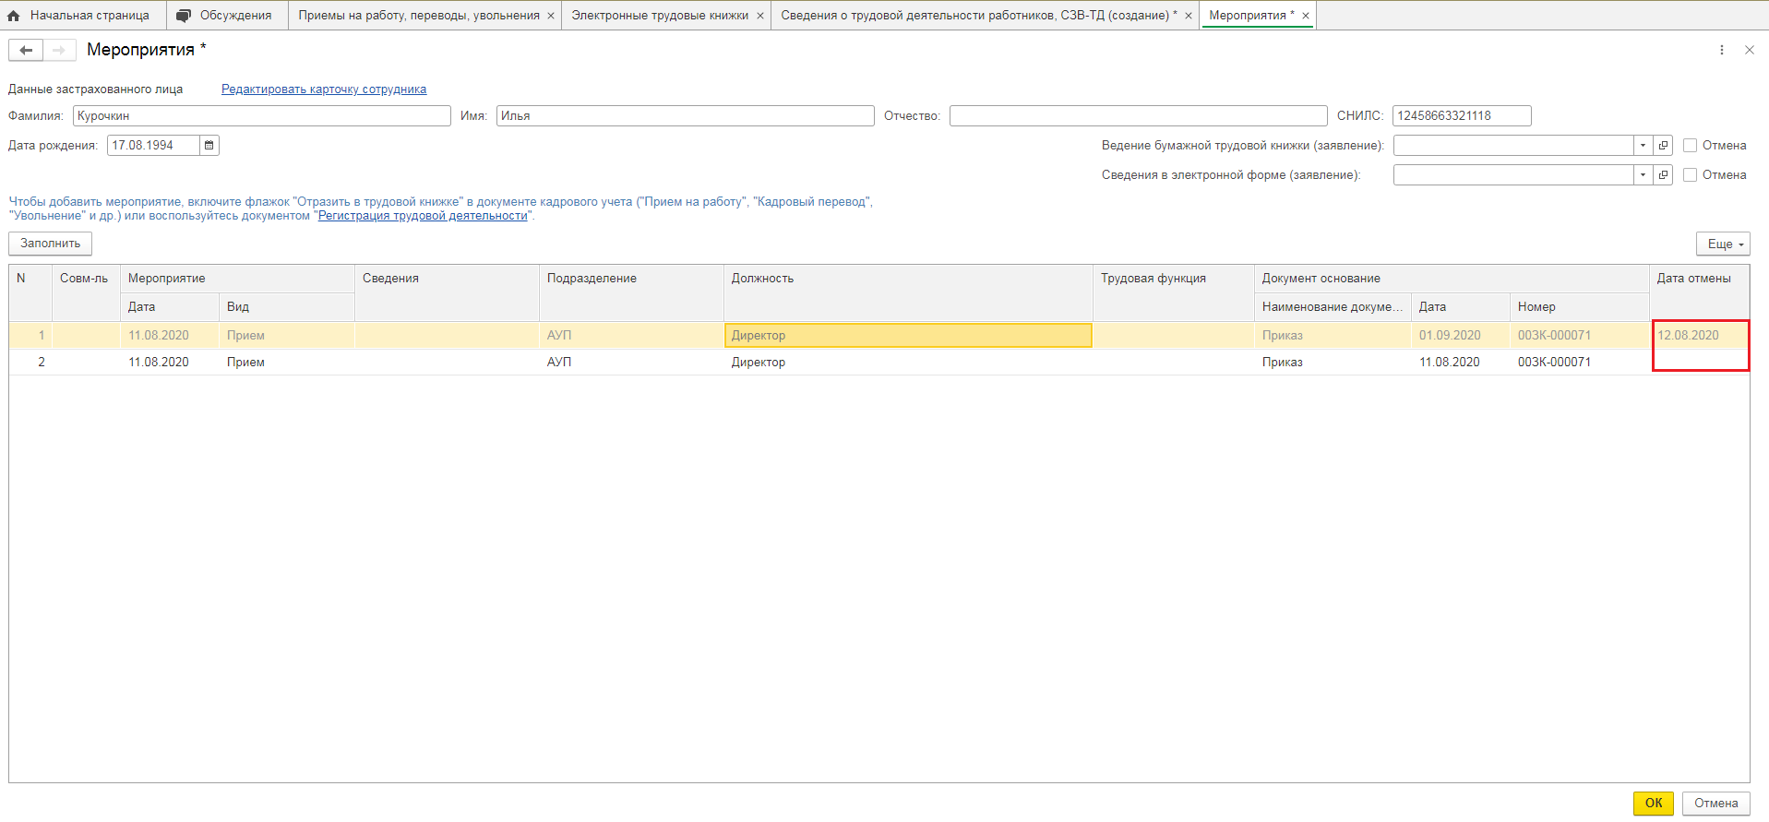1769x822 pixels.
Task: Click the Имя input field
Action: [686, 115]
